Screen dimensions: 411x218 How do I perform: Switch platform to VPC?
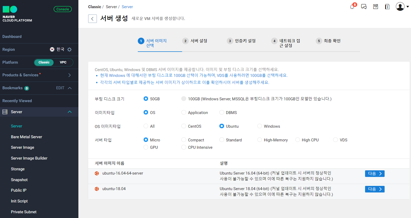point(63,62)
